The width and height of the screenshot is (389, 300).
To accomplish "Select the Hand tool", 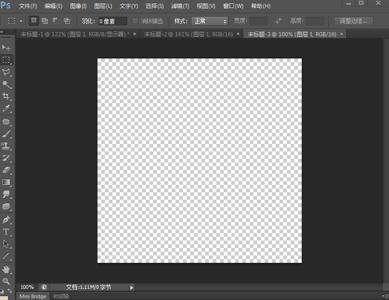I will [x=6, y=269].
